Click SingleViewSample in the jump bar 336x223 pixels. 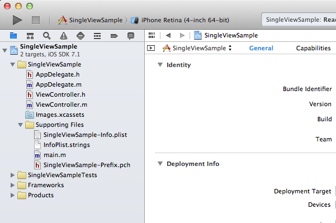[226, 35]
